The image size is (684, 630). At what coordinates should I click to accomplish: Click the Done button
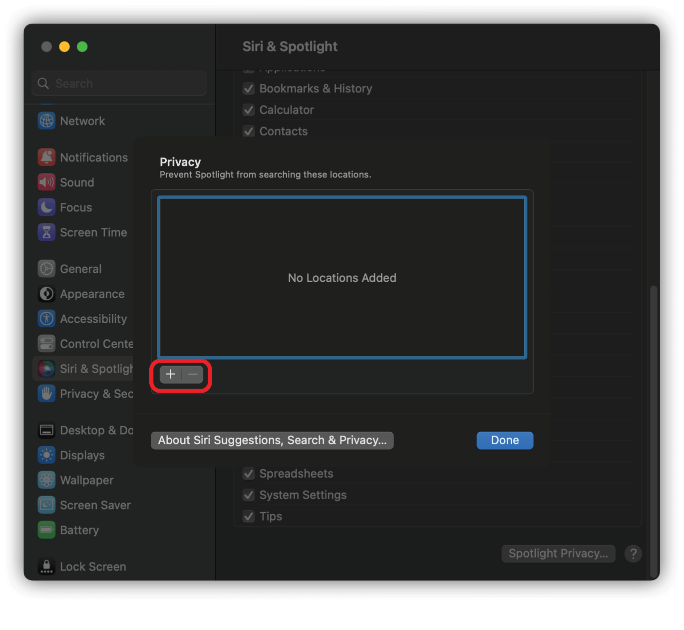click(x=505, y=440)
